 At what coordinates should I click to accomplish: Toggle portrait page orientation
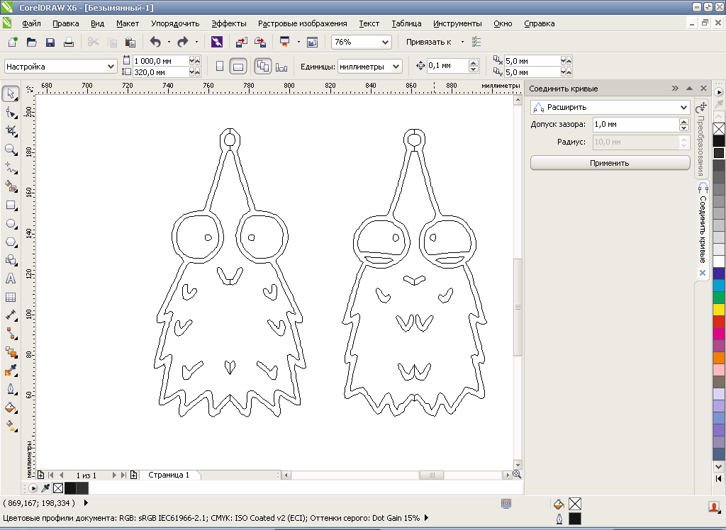220,67
